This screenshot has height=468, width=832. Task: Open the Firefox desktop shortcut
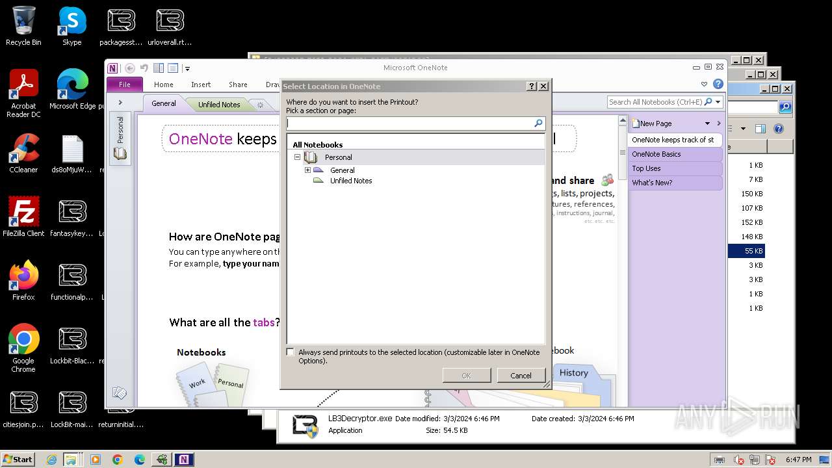point(23,281)
